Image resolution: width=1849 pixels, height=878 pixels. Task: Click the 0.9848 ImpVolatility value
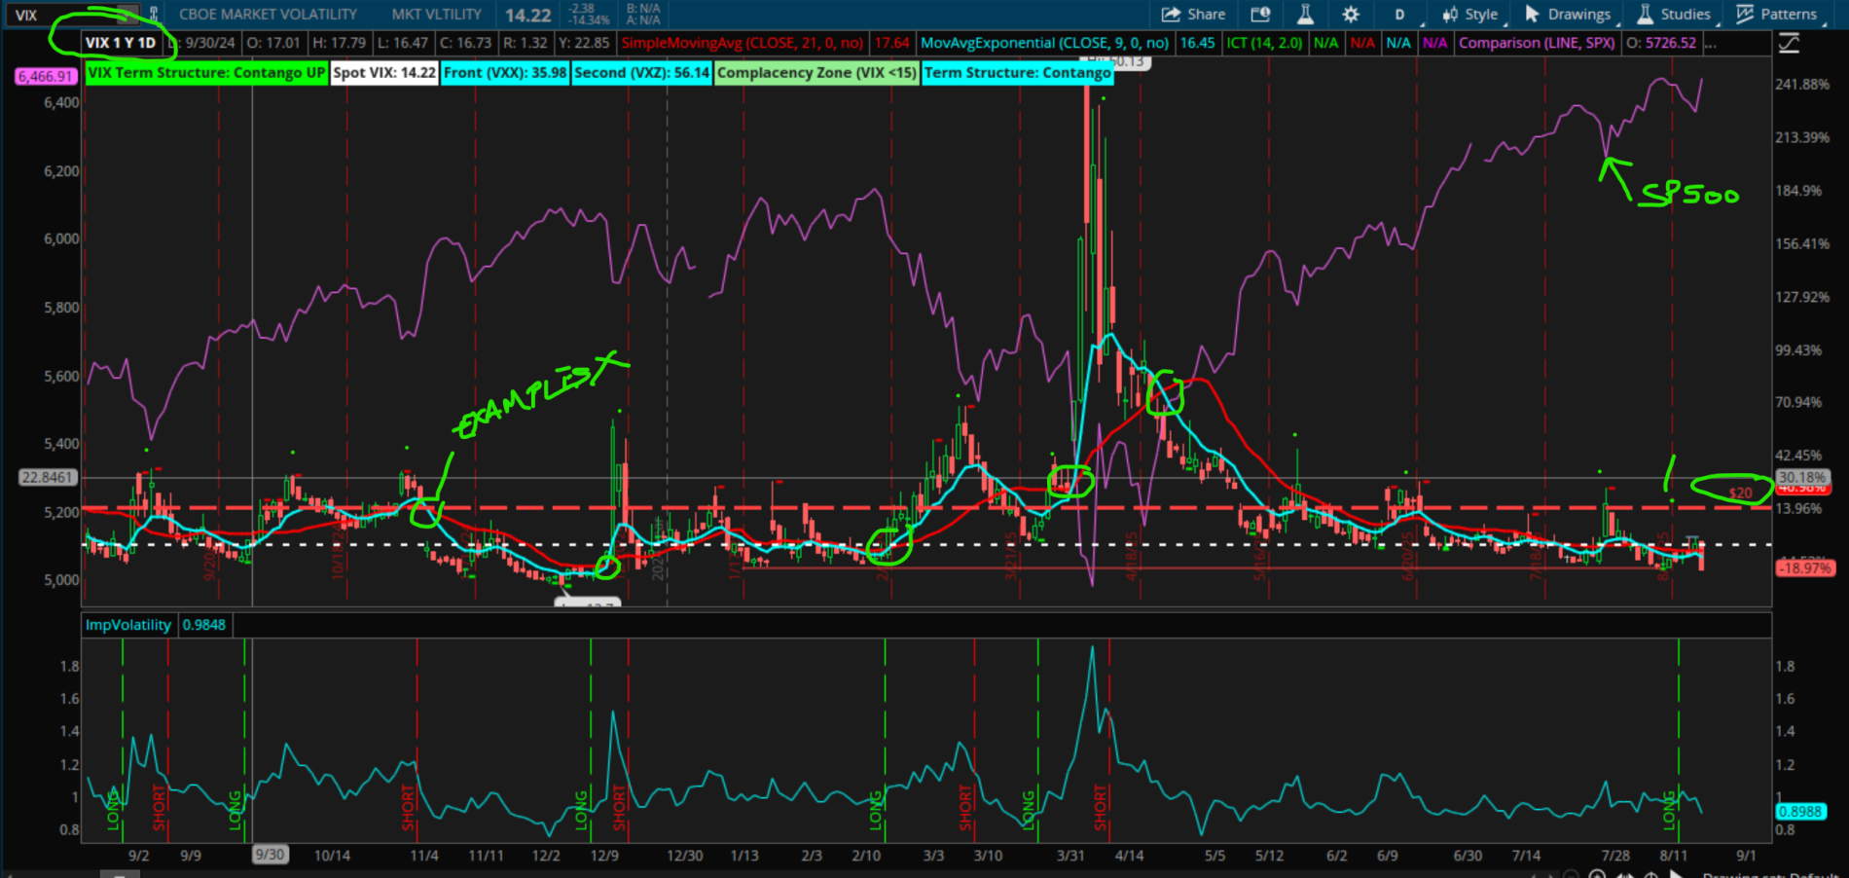203,625
